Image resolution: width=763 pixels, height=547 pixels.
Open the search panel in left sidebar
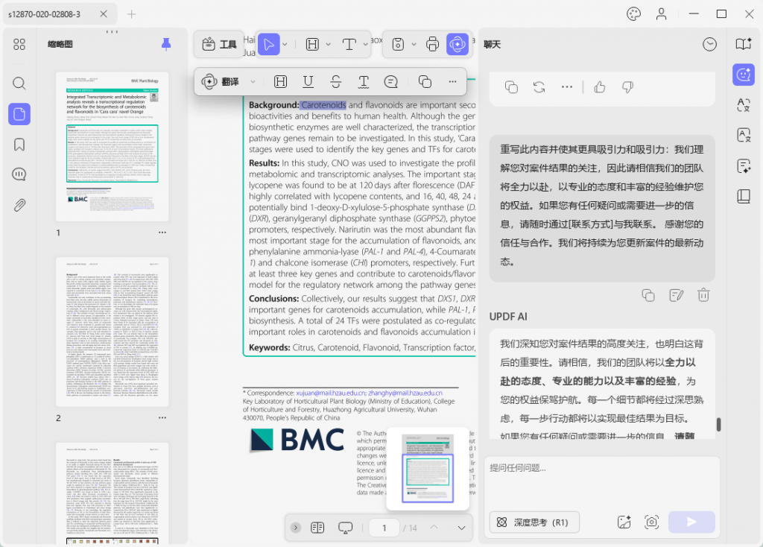click(x=19, y=83)
